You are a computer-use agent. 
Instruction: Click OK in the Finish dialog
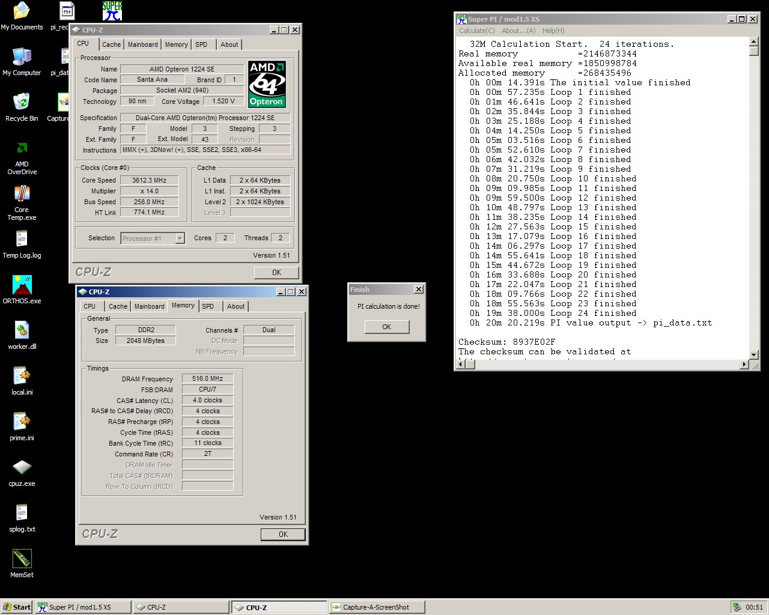(x=387, y=327)
